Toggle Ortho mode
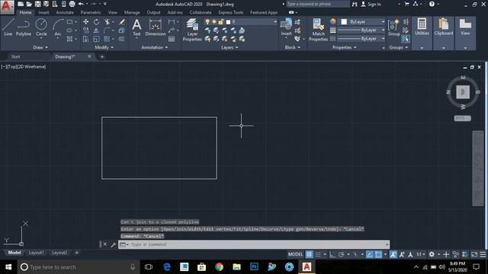488x274 pixels. point(332,254)
